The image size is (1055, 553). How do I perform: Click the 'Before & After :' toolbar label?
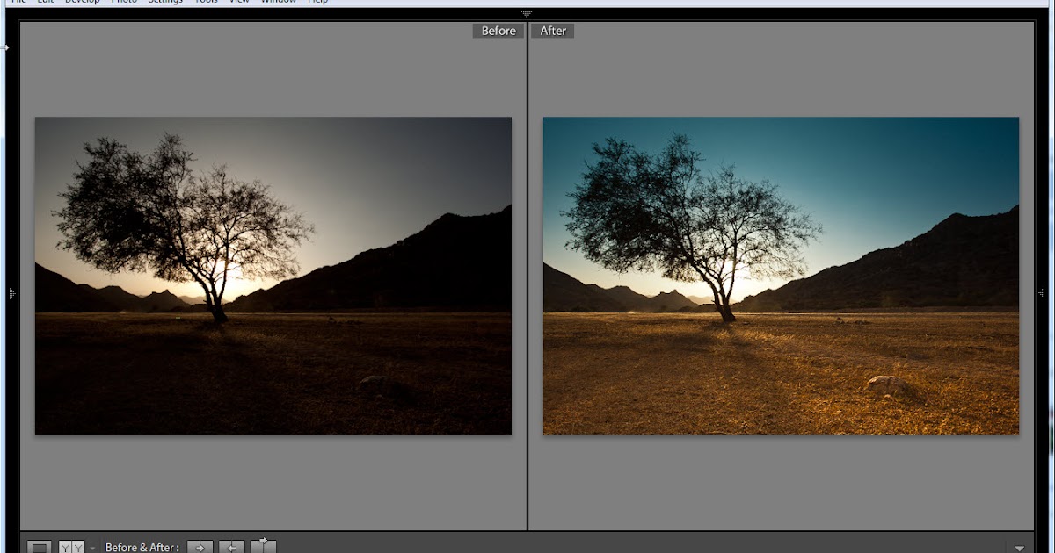point(142,547)
